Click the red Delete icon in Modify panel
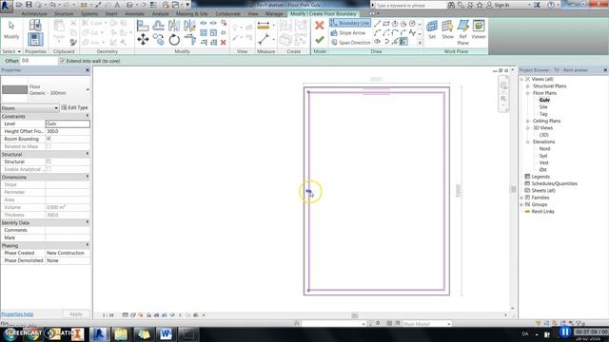This screenshot has height=342, width=609. (x=224, y=42)
